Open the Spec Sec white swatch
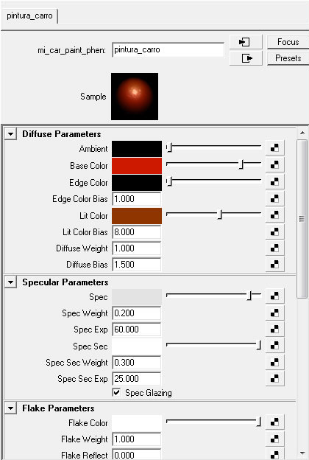This screenshot has width=309, height=460. tap(137, 346)
